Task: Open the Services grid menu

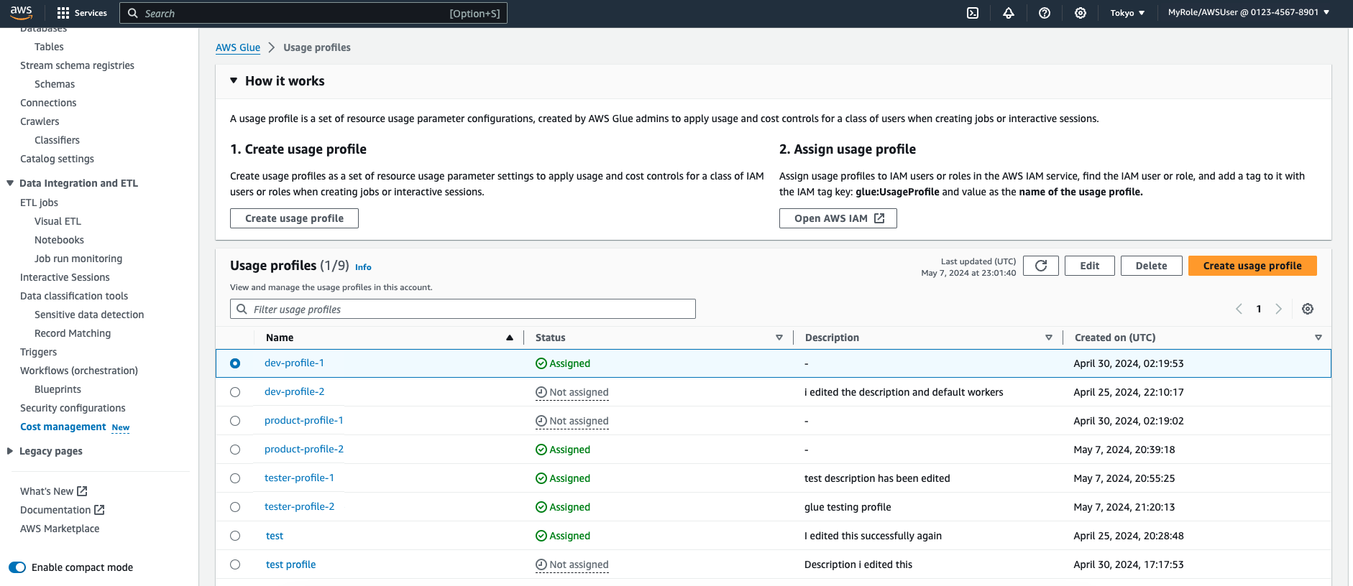Action: 82,13
